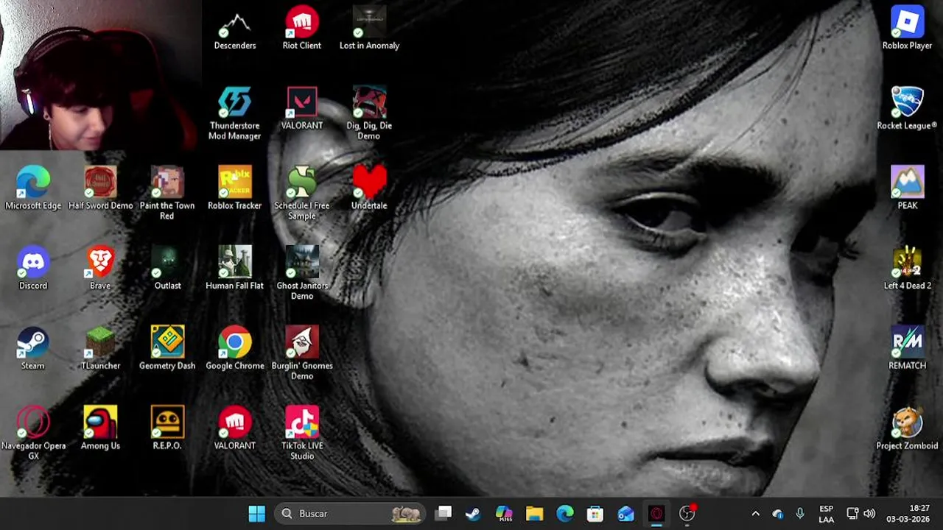Select the Microsoft Edge desktop icon

click(x=33, y=189)
